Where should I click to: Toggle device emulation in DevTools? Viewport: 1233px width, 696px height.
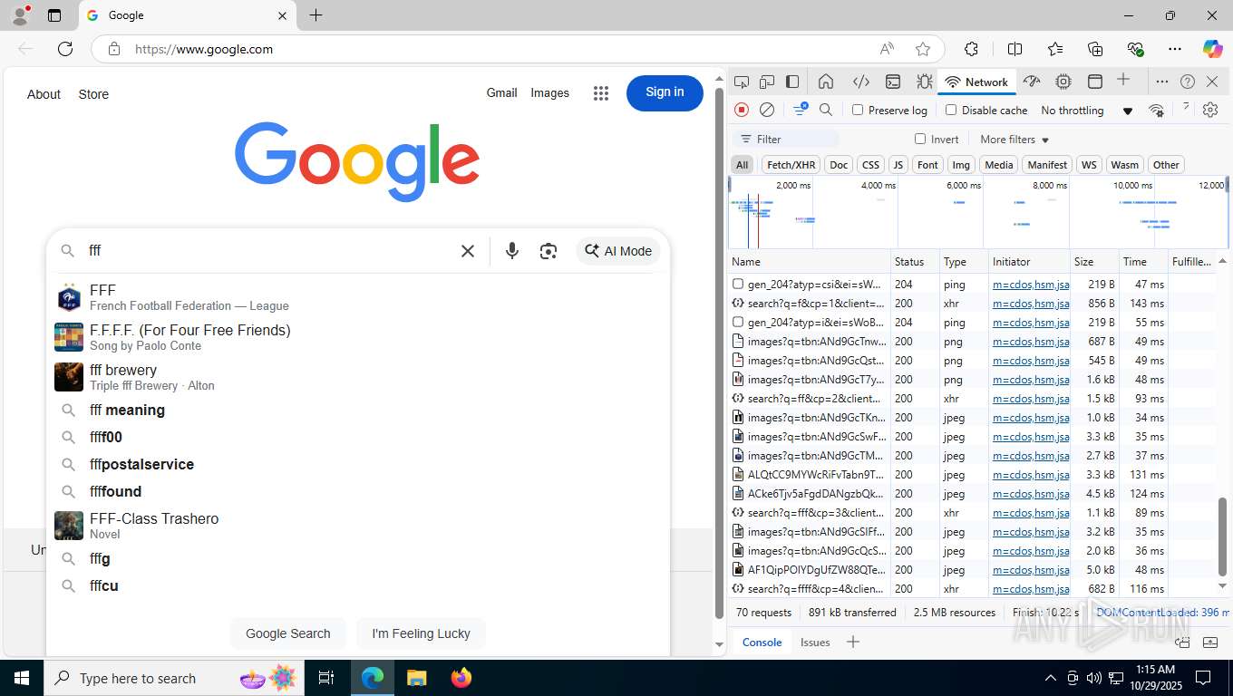pos(767,82)
